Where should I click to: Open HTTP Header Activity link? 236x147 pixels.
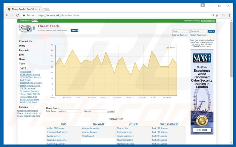30,74
